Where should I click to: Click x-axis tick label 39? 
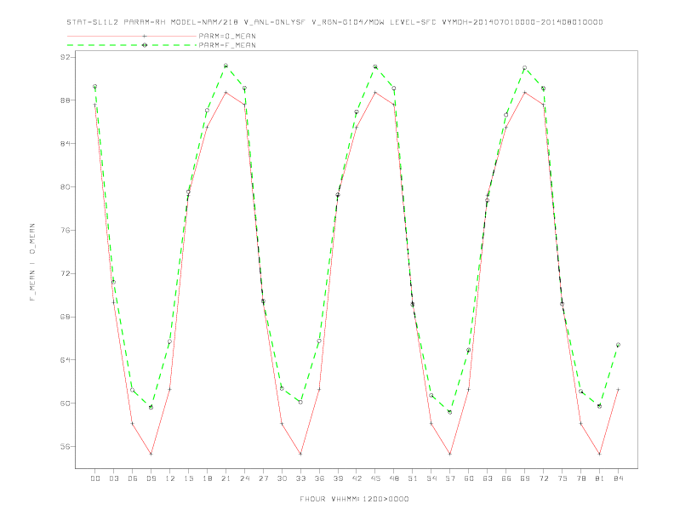338,478
